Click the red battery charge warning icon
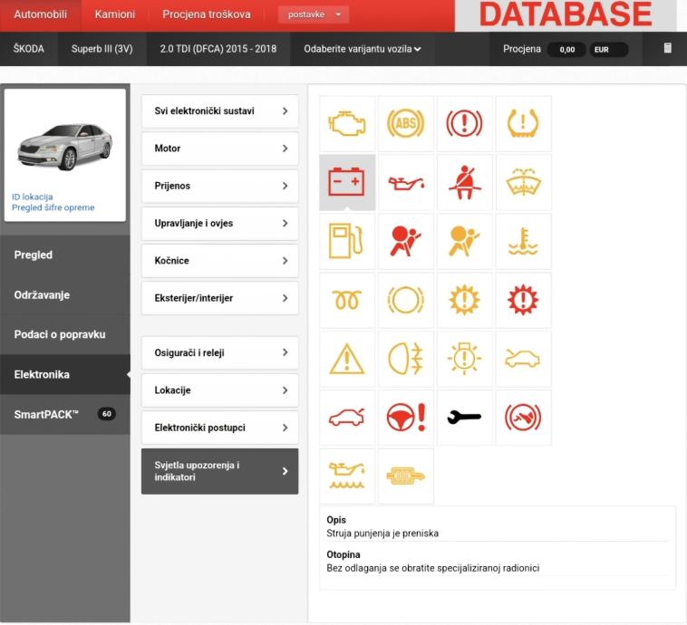Viewport: 687px width, 625px height. point(347,183)
